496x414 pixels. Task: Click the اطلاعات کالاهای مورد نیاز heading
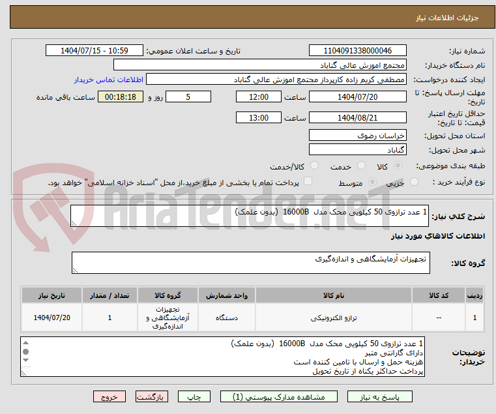438,236
